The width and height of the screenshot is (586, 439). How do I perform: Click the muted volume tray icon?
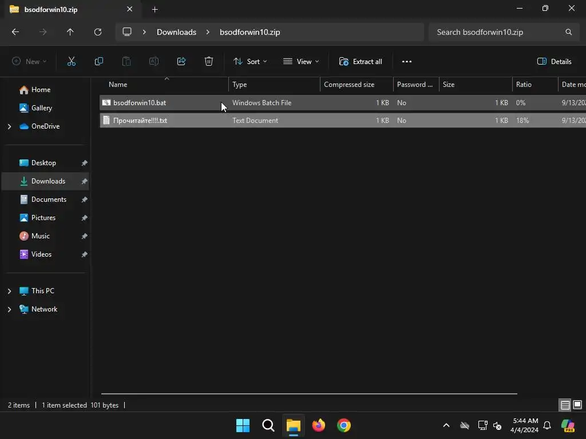click(497, 425)
